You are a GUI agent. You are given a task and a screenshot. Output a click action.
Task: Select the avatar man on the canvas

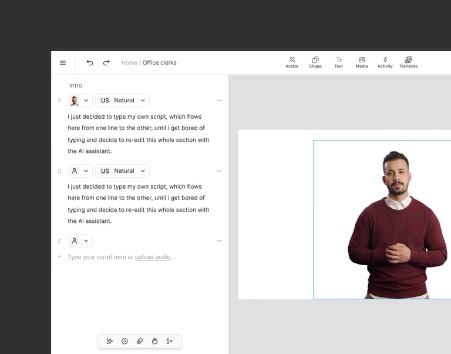click(398, 225)
